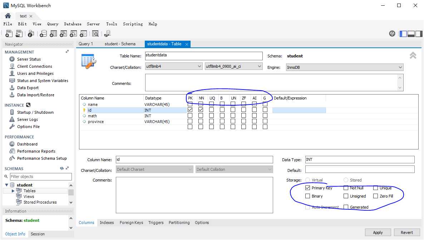Viewport: 424px width, 240px height.
Task: Create new function toolbar icon
Action: coord(83,34)
